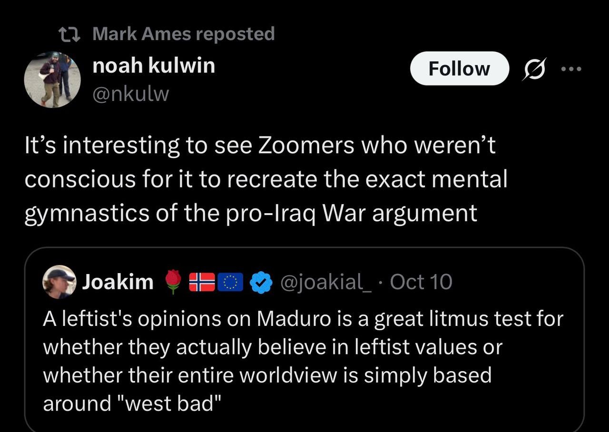Open the three-dot more options menu
The image size is (609, 432).
pyautogui.click(x=571, y=69)
